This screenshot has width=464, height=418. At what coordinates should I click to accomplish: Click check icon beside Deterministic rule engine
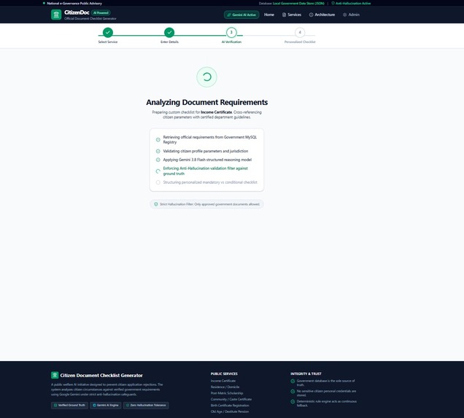(x=293, y=402)
